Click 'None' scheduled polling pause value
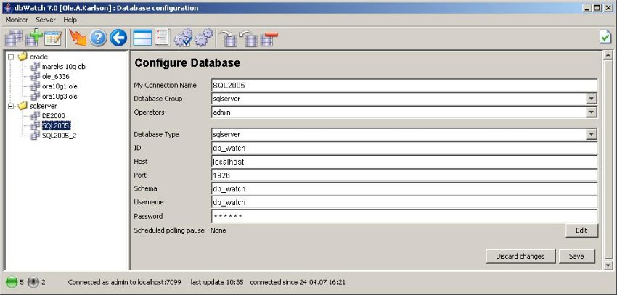 (x=218, y=230)
